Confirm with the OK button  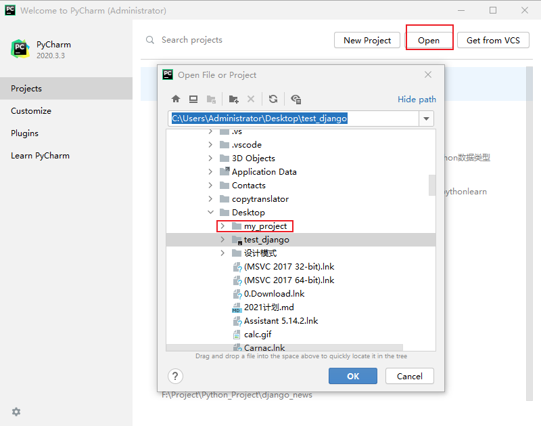point(353,376)
